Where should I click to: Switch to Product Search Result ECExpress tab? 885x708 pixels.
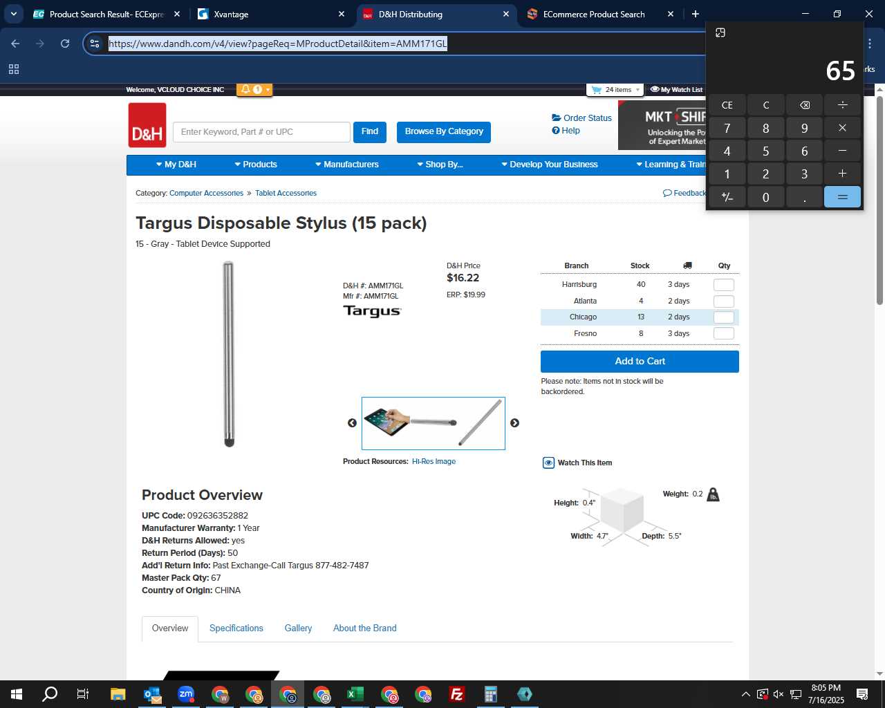click(x=108, y=14)
